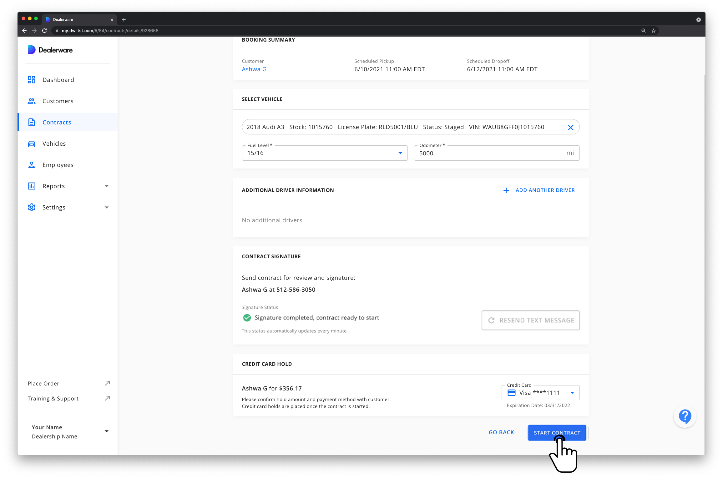Click the browser address bar URL
This screenshot has height=478, width=723.
[110, 31]
